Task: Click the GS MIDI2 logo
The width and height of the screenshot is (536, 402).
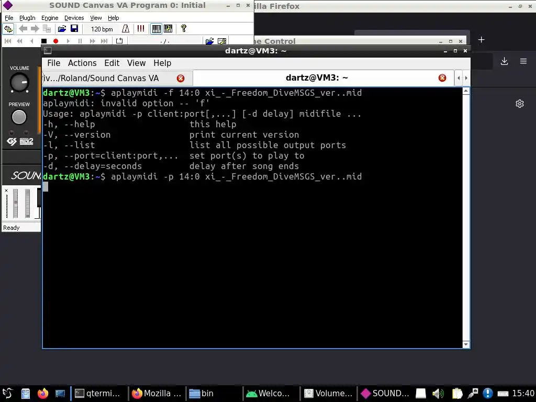Action: 20,141
